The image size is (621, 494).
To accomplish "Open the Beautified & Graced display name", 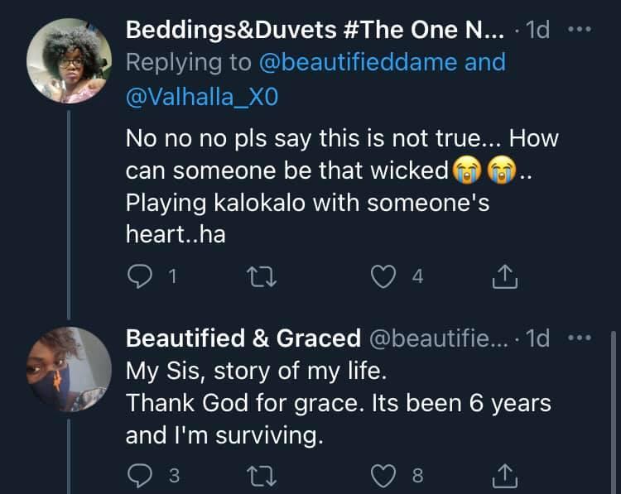I will coord(243,338).
